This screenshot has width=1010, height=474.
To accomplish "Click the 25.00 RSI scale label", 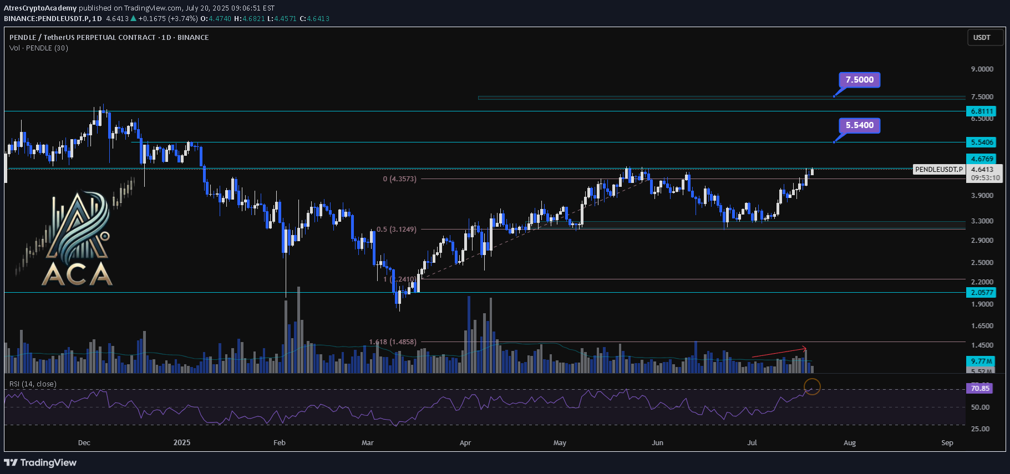I will [981, 429].
